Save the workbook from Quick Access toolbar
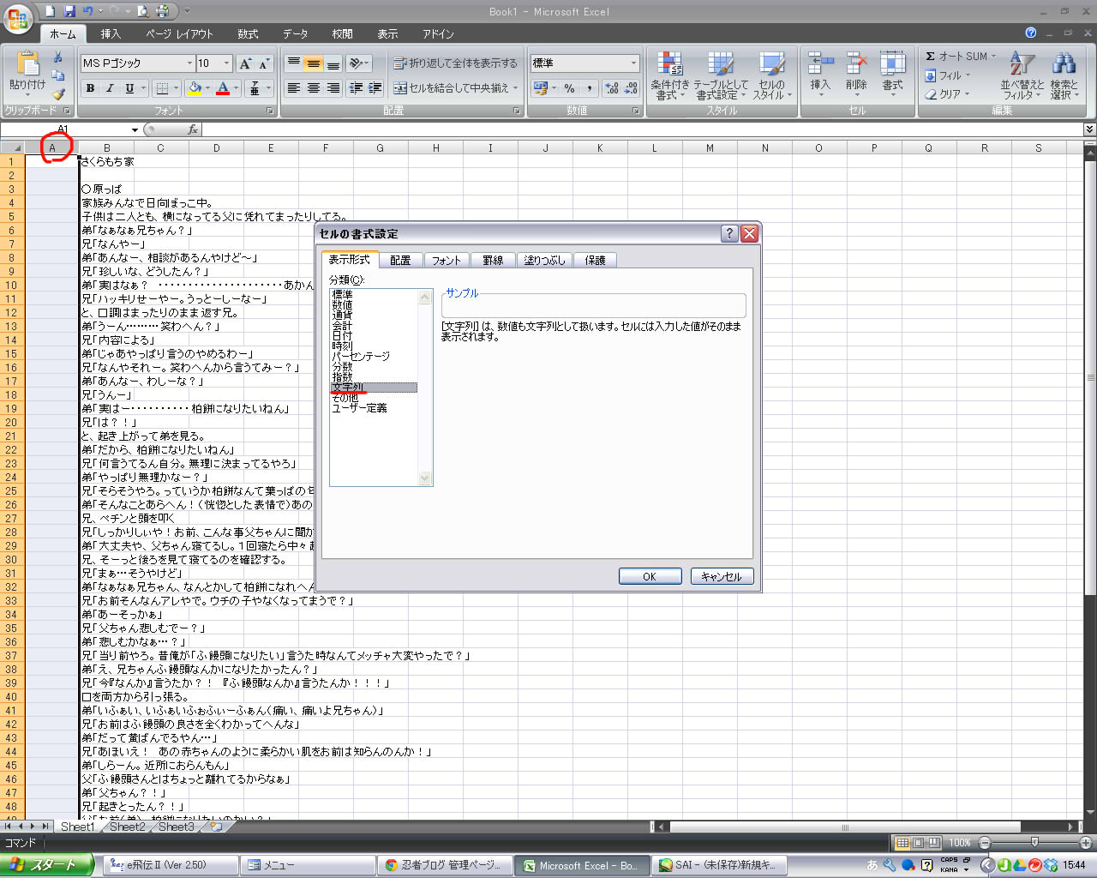 point(69,11)
